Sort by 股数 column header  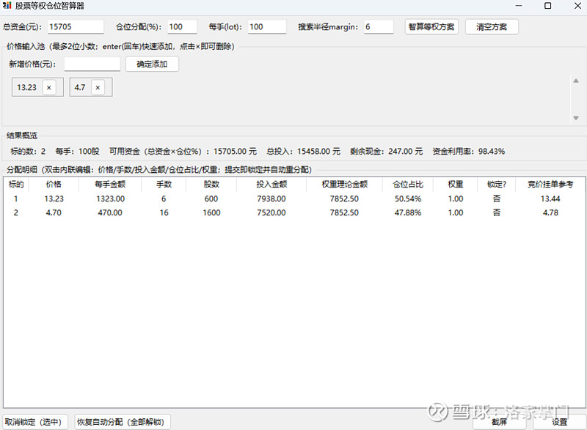tap(211, 184)
